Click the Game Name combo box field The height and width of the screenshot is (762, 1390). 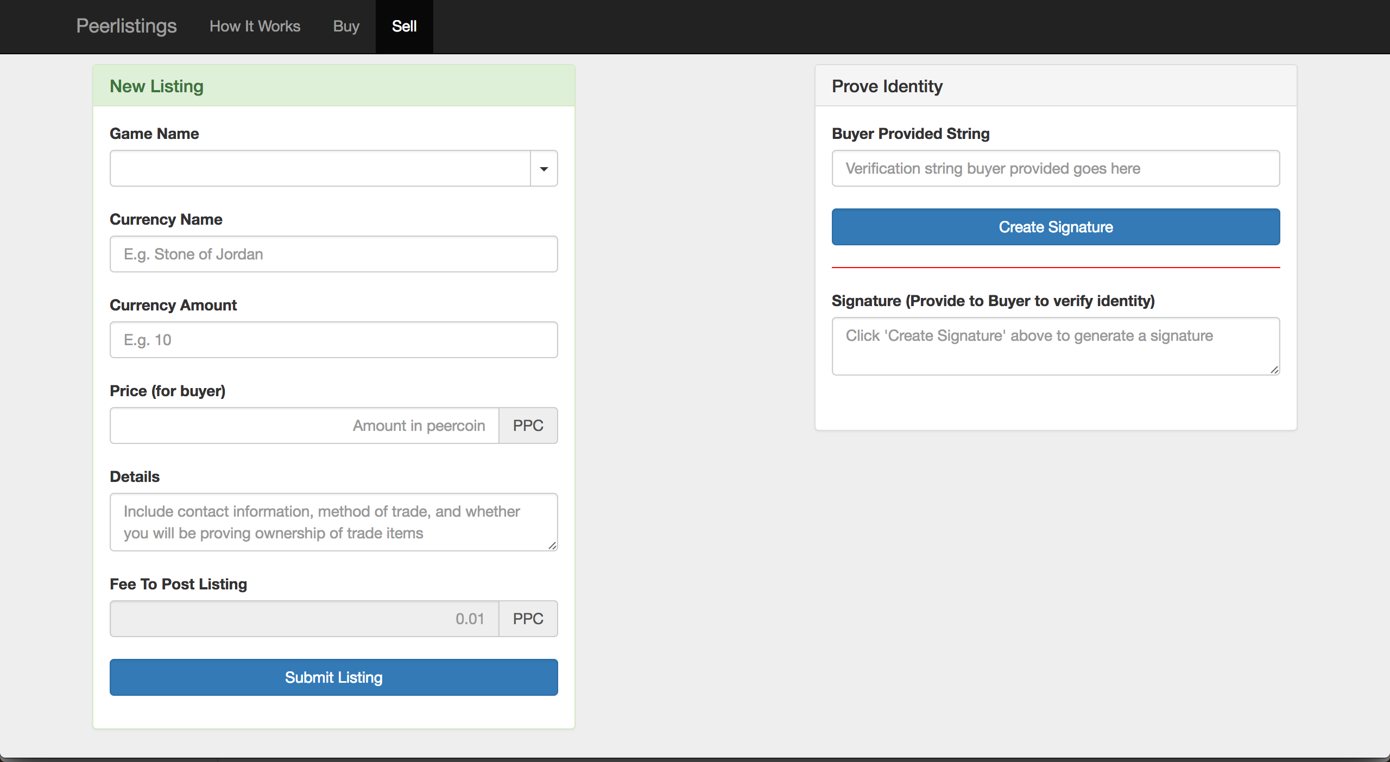pos(320,169)
